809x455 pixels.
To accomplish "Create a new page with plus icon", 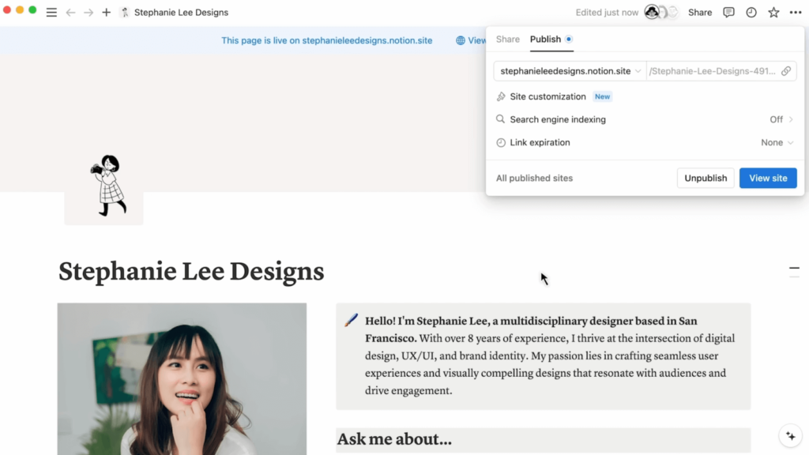I will point(107,13).
